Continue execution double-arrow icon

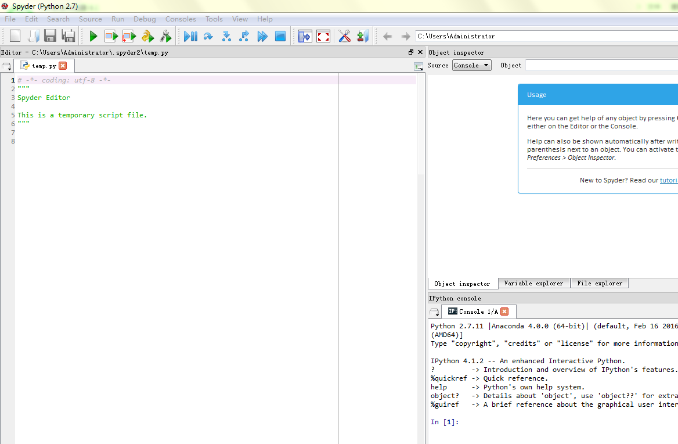pos(262,36)
